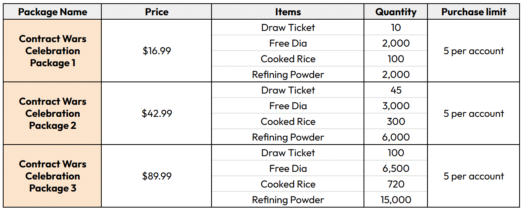The image size is (524, 212).
Task: Click the $16.99 price cell
Action: pos(156,51)
